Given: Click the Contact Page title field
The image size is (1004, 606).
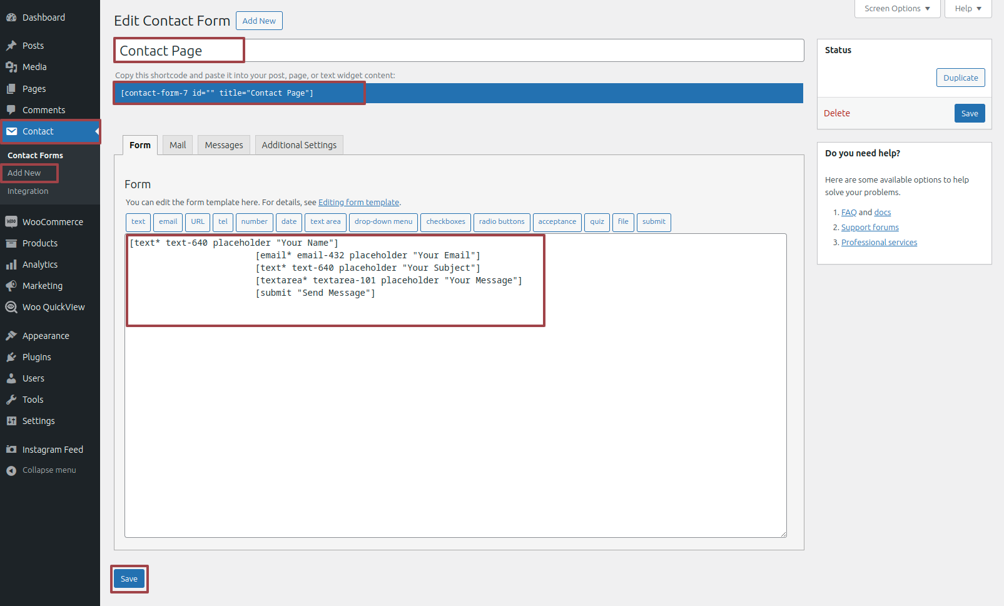Looking at the screenshot, I should (x=459, y=51).
